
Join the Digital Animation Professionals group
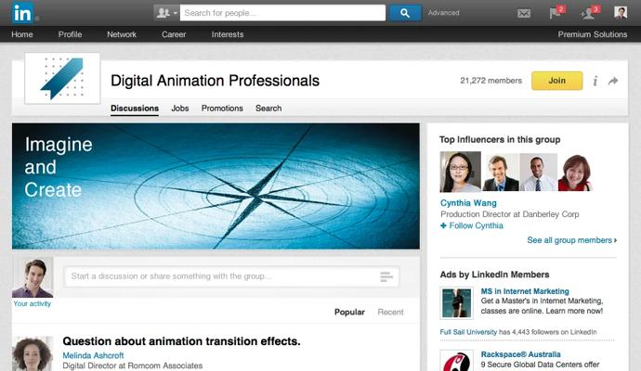click(x=556, y=81)
